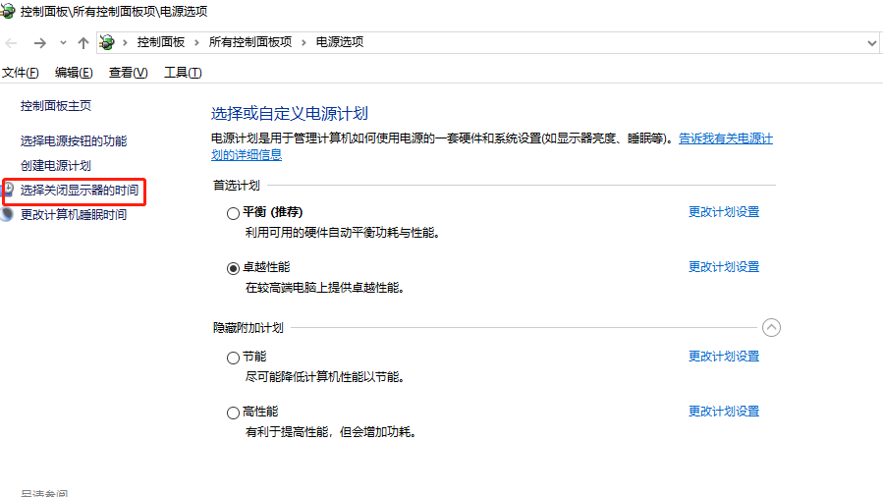Select the 平衡 (推荐) power plan
Viewport: 883px width, 497px height.
click(x=233, y=212)
